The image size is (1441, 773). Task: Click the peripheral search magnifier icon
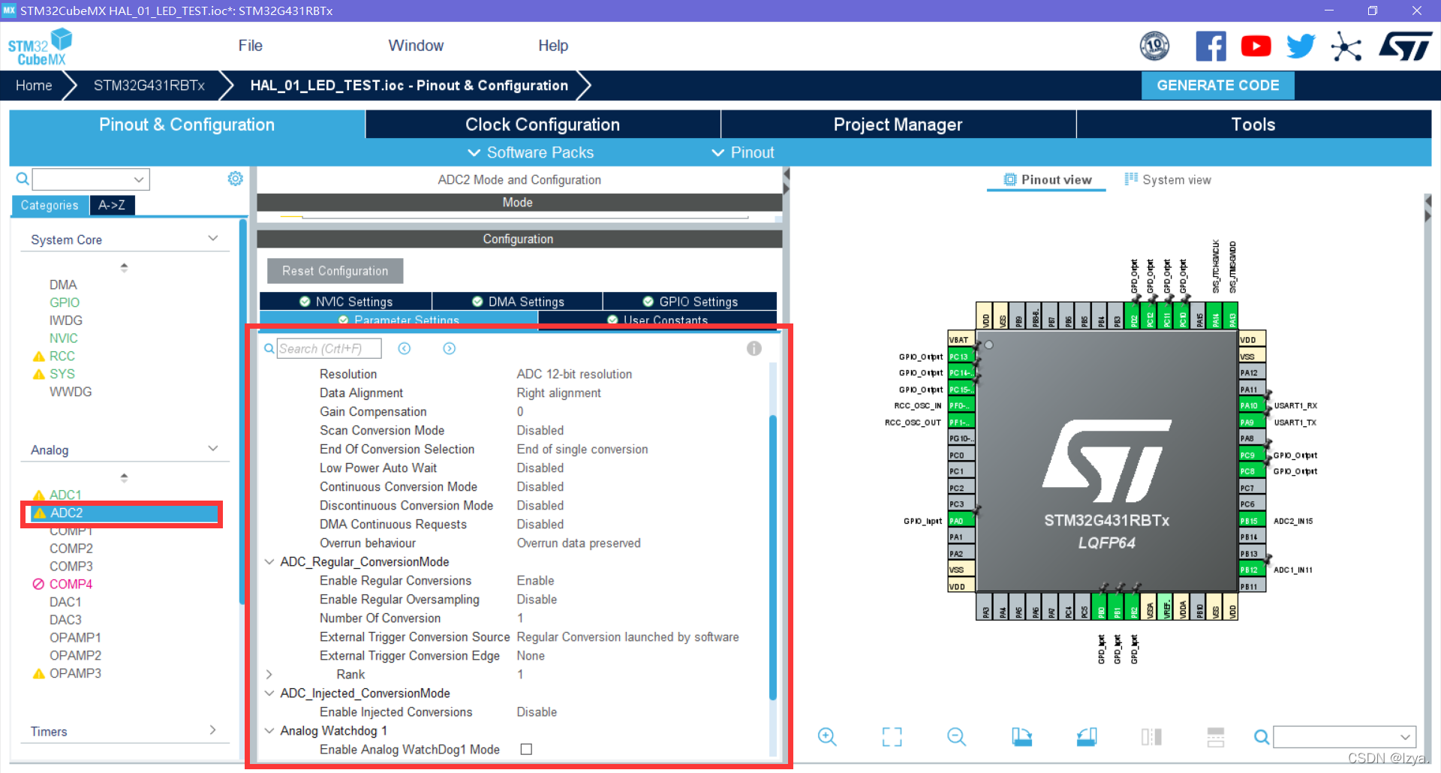[23, 179]
